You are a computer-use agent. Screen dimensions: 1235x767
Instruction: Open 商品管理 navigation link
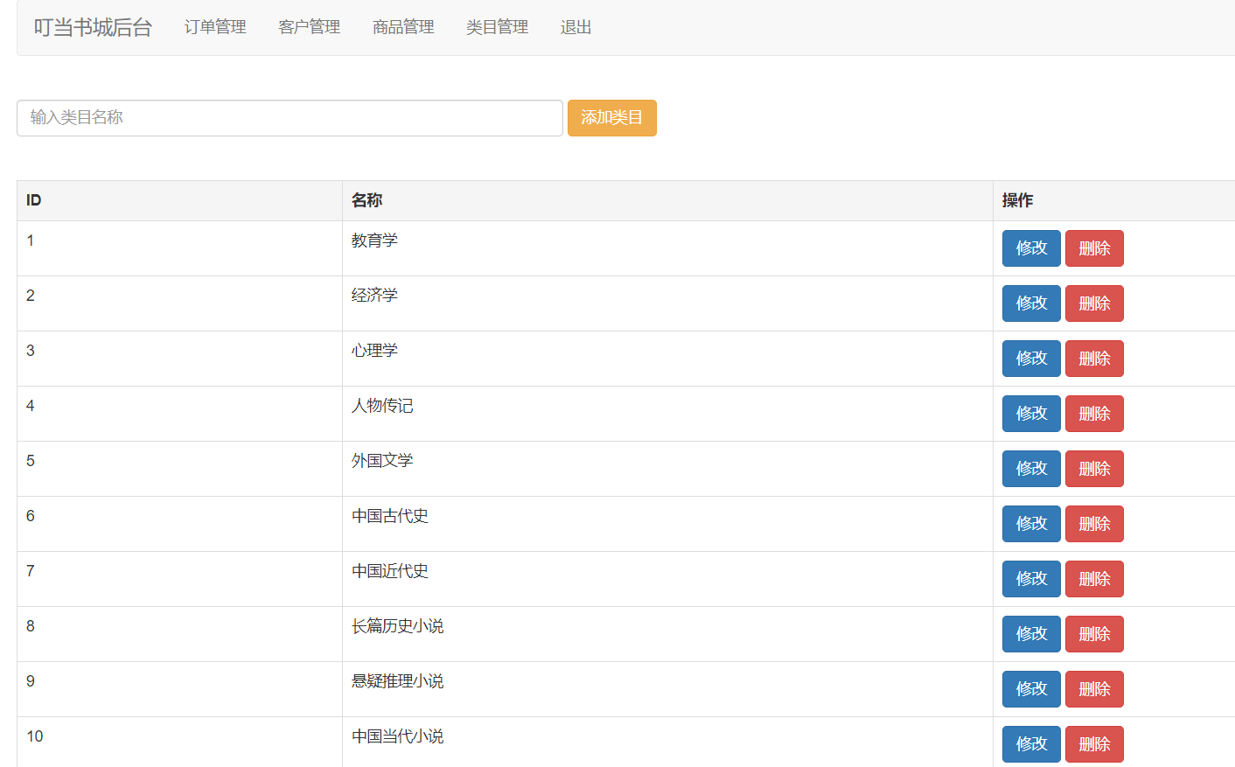click(x=403, y=27)
